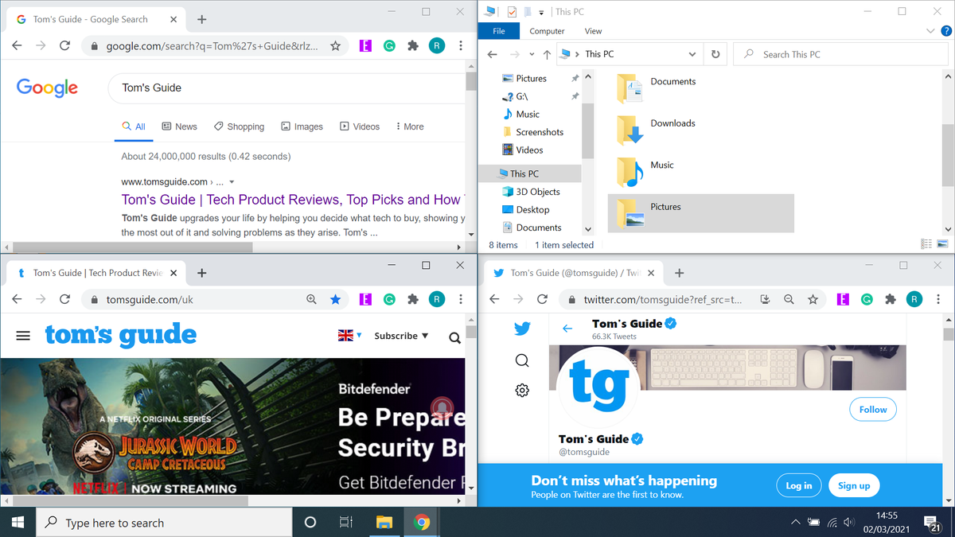Open Twitter settings gear in sidebar
This screenshot has height=537, width=955.
[x=521, y=390]
